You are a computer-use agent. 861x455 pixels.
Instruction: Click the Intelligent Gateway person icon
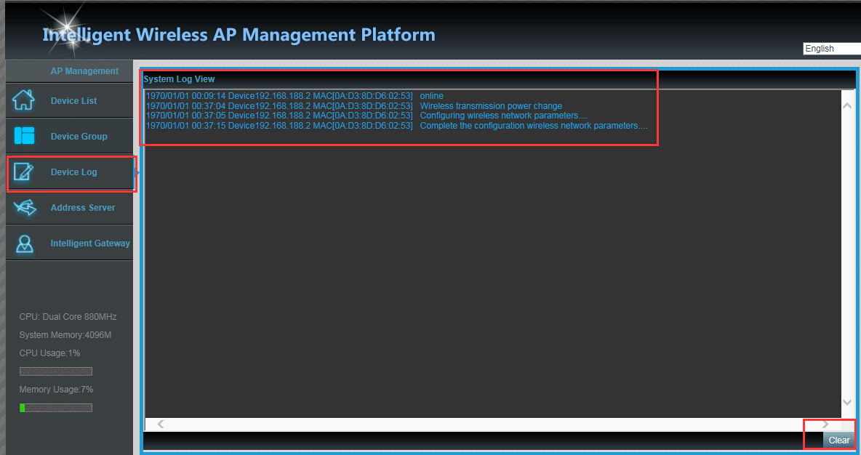click(24, 243)
